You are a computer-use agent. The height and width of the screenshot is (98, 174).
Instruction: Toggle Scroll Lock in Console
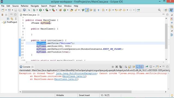click(x=130, y=67)
